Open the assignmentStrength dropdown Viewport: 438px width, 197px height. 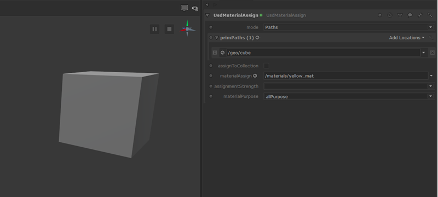349,86
